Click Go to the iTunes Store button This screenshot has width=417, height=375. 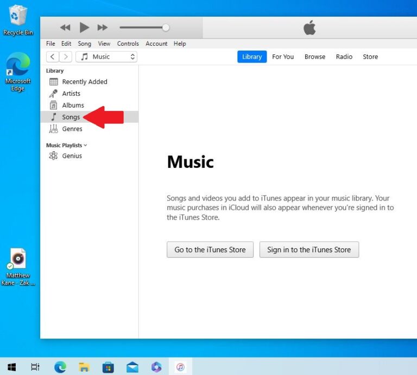pos(210,249)
